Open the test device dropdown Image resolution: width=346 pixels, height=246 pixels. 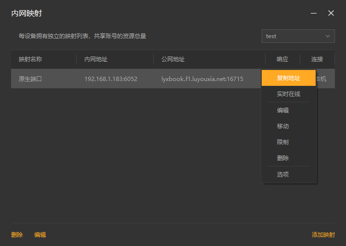click(298, 36)
